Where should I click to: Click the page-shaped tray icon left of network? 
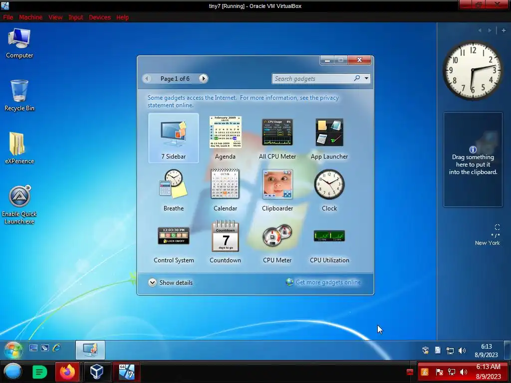438,351
